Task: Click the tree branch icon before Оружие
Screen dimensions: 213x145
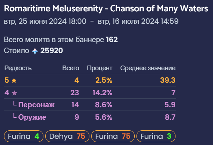Action: [15, 116]
